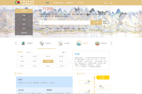Expand the 文献来源 filter in the sidebar
The height and width of the screenshot is (94, 142).
pos(24,33)
